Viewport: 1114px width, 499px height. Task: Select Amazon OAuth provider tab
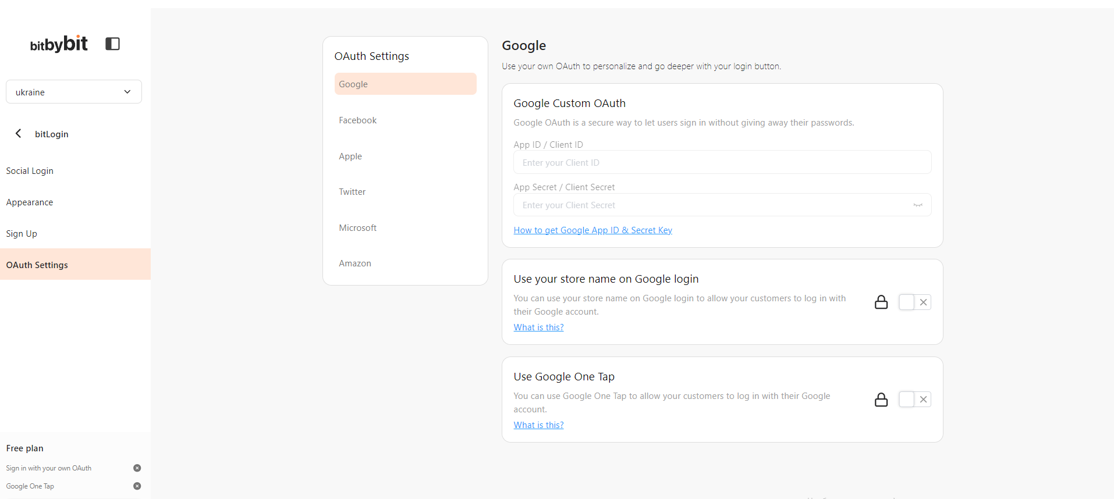[x=355, y=263]
